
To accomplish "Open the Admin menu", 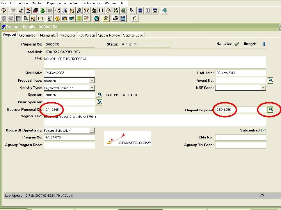I will (x=74, y=3).
